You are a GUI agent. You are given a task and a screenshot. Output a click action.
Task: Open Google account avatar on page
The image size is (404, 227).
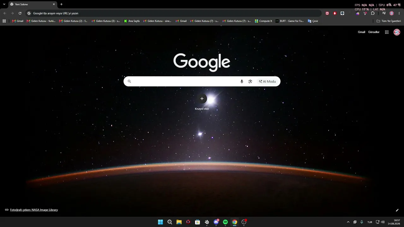[x=397, y=32]
